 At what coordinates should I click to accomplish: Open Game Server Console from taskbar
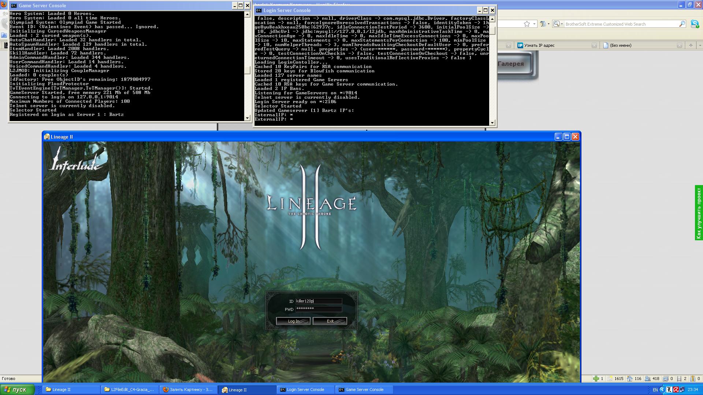point(364,390)
